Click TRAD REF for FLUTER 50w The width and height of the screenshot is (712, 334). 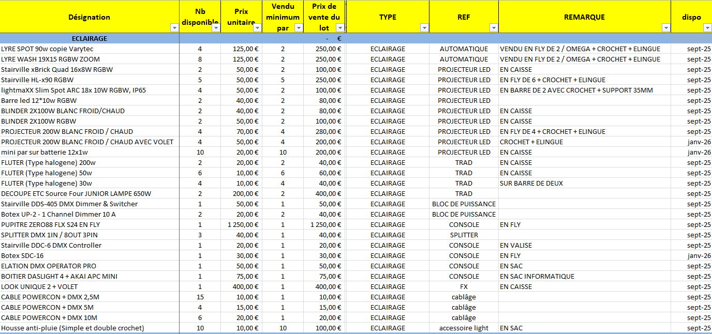point(464,173)
